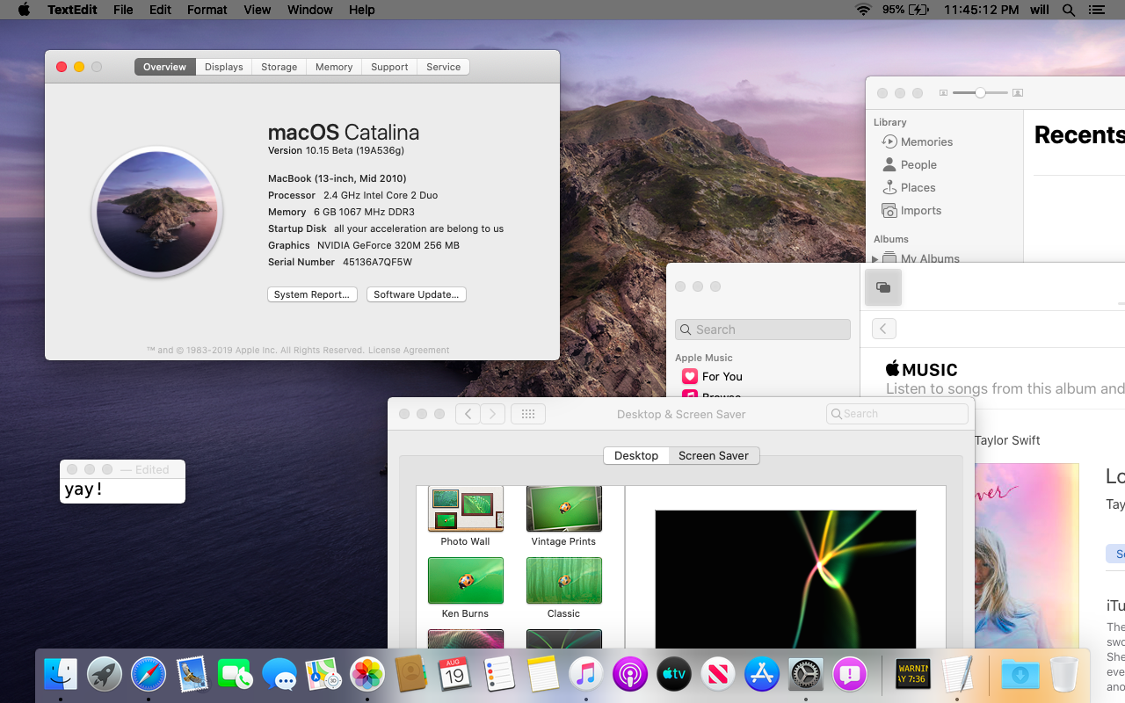Screen dimensions: 1125x703
Task: Click the Music icon in the Dock
Action: tap(586, 674)
